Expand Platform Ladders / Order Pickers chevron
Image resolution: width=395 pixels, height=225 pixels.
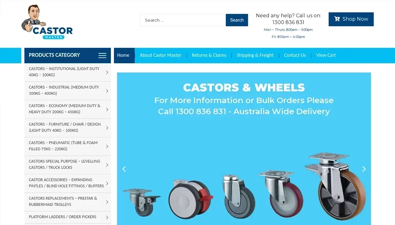[107, 217]
